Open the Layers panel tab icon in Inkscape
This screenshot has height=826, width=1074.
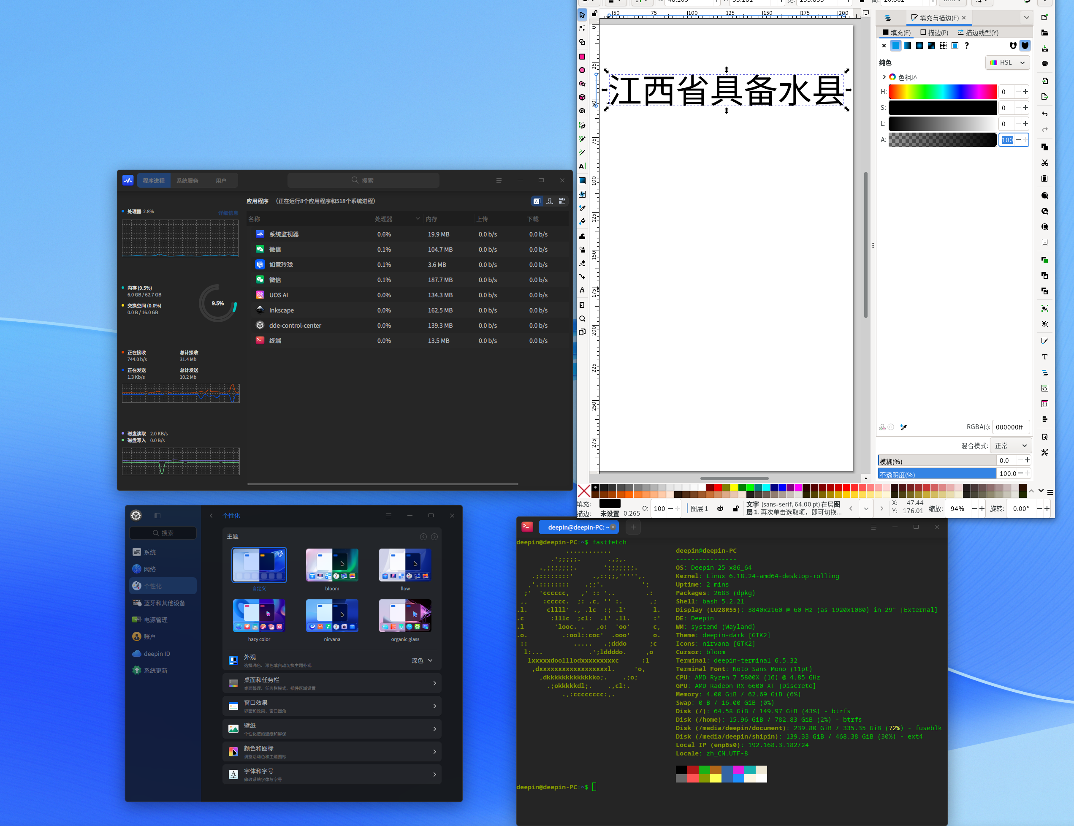coord(888,18)
